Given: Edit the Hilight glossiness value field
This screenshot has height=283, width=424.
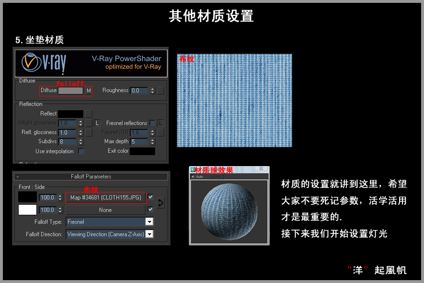Looking at the screenshot, I should pyautogui.click(x=67, y=123).
